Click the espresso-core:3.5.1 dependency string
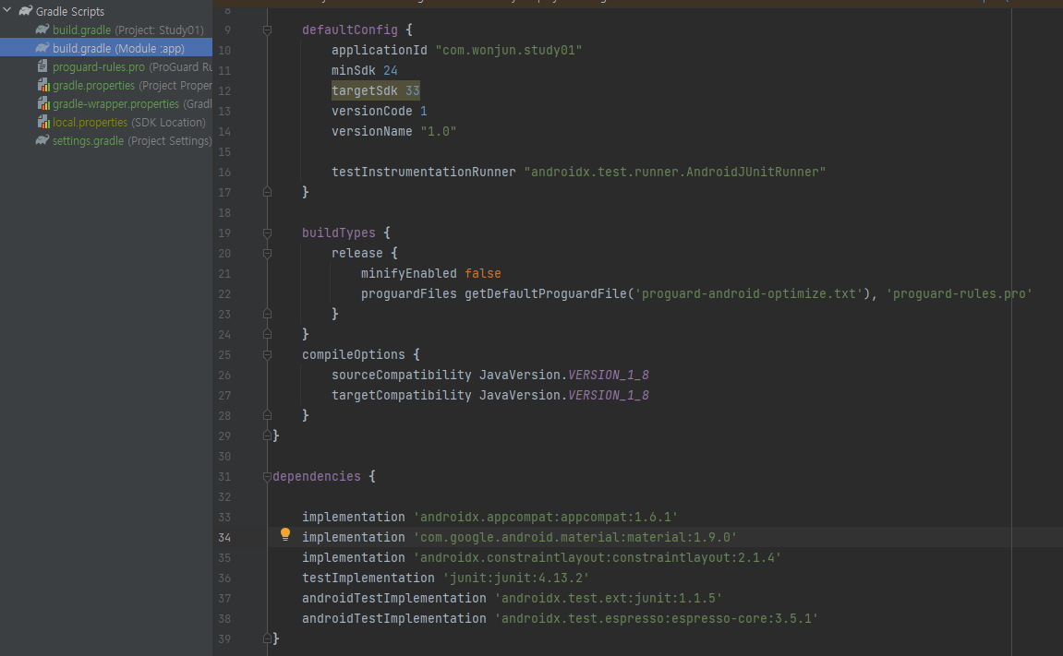Screen dimensions: 1063x656 [657, 619]
